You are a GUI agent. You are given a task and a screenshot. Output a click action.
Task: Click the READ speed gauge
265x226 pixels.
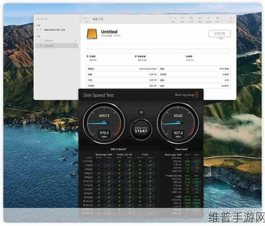point(178,123)
